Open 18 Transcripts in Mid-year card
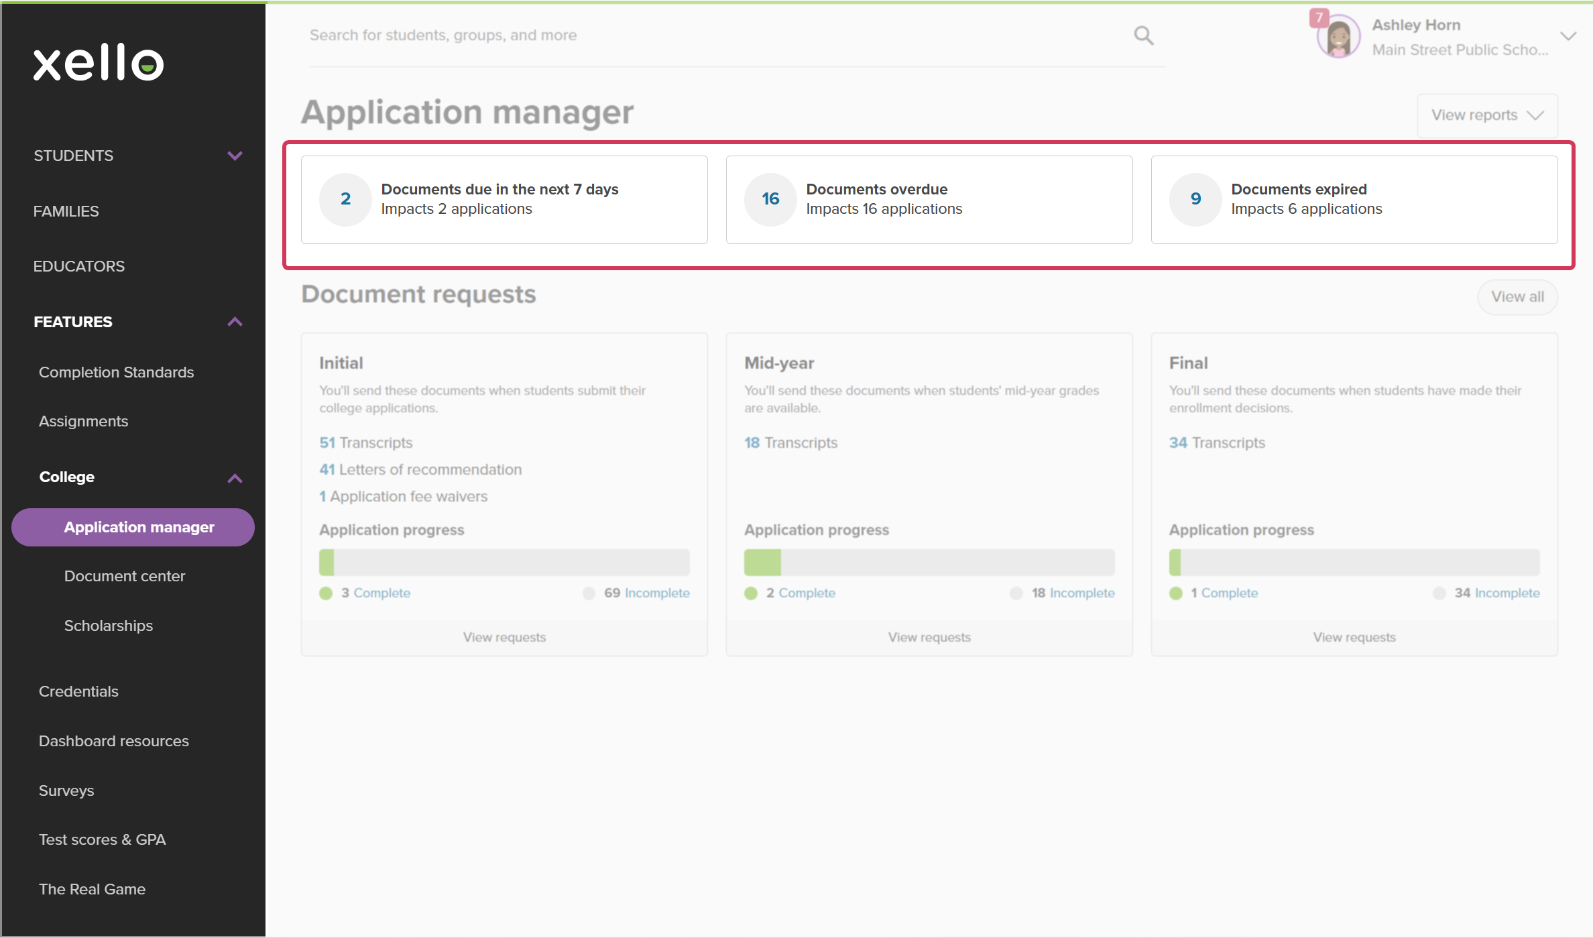The image size is (1593, 938). [790, 443]
